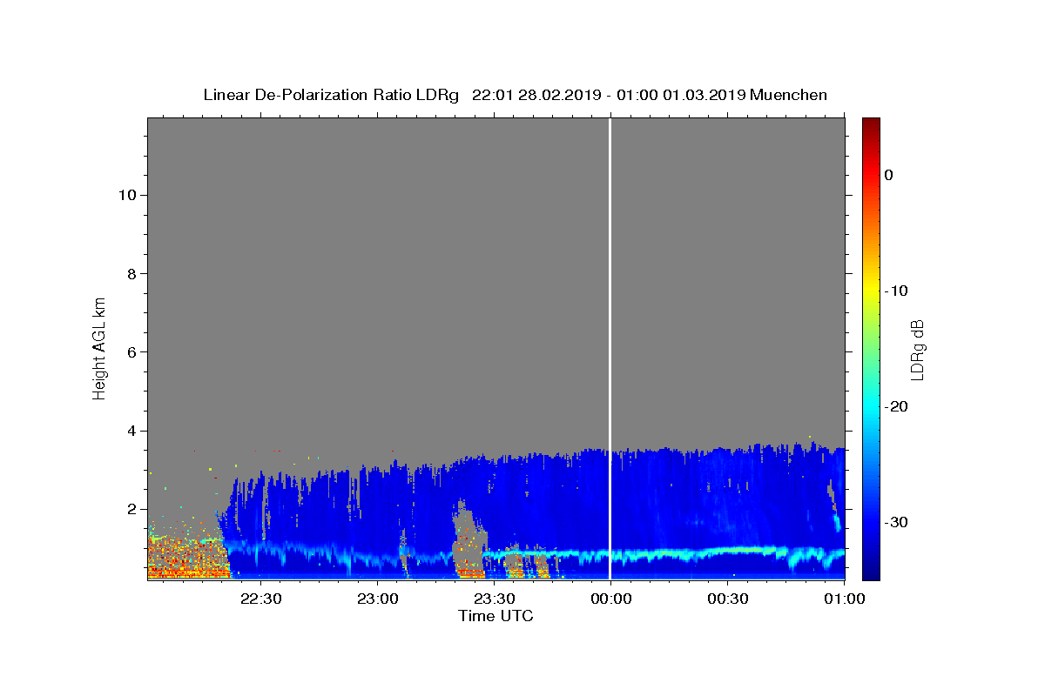Screen dimensions: 1045x696
Task: Click the 'Time UTC' axis label
Action: [496, 616]
